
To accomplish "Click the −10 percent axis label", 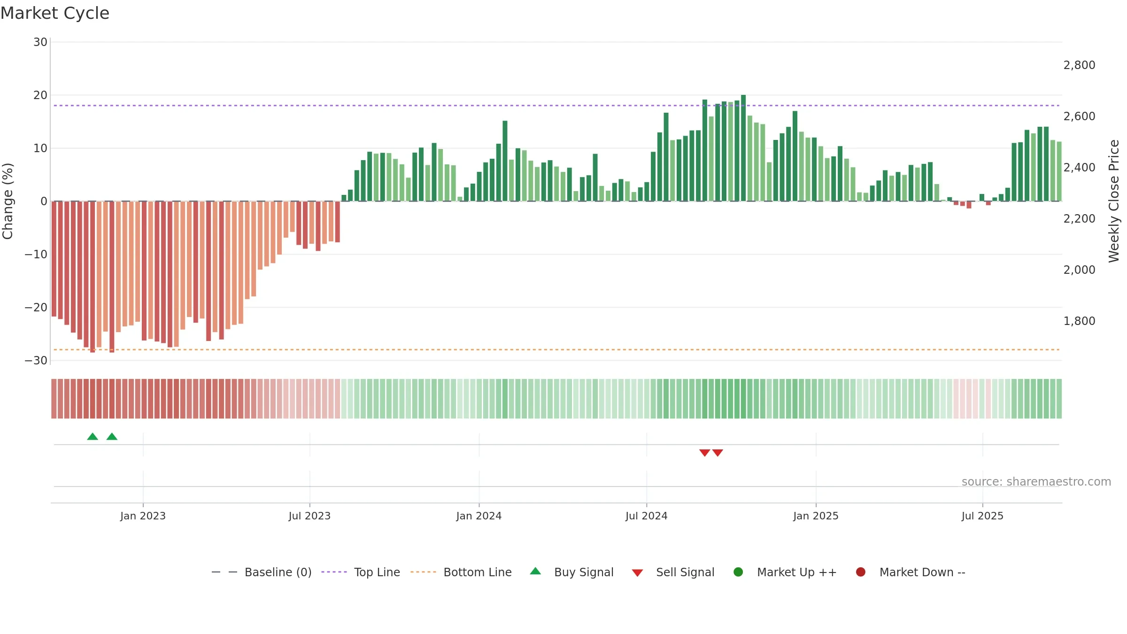I will tap(36, 255).
